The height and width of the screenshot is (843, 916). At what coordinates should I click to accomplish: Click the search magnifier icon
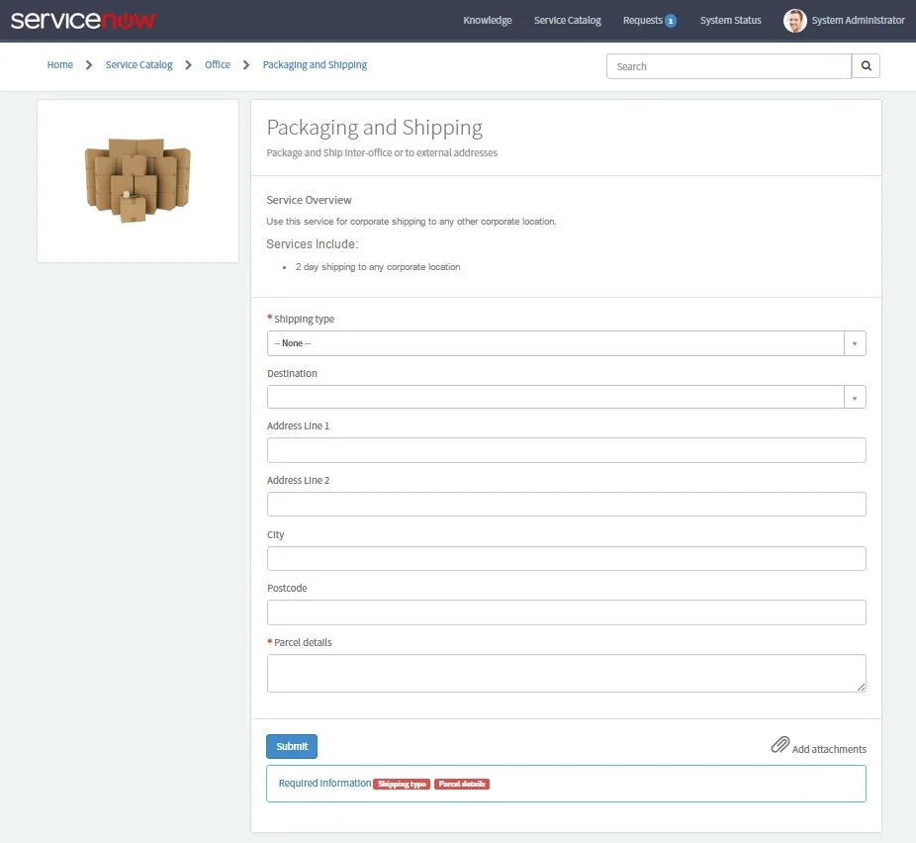(x=866, y=65)
